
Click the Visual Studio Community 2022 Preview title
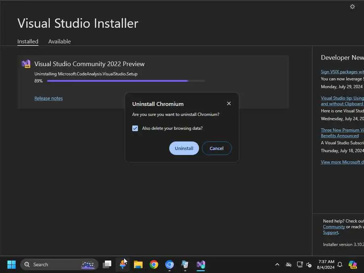coord(89,64)
